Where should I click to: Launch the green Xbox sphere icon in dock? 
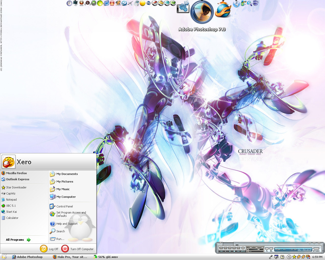click(x=100, y=3)
